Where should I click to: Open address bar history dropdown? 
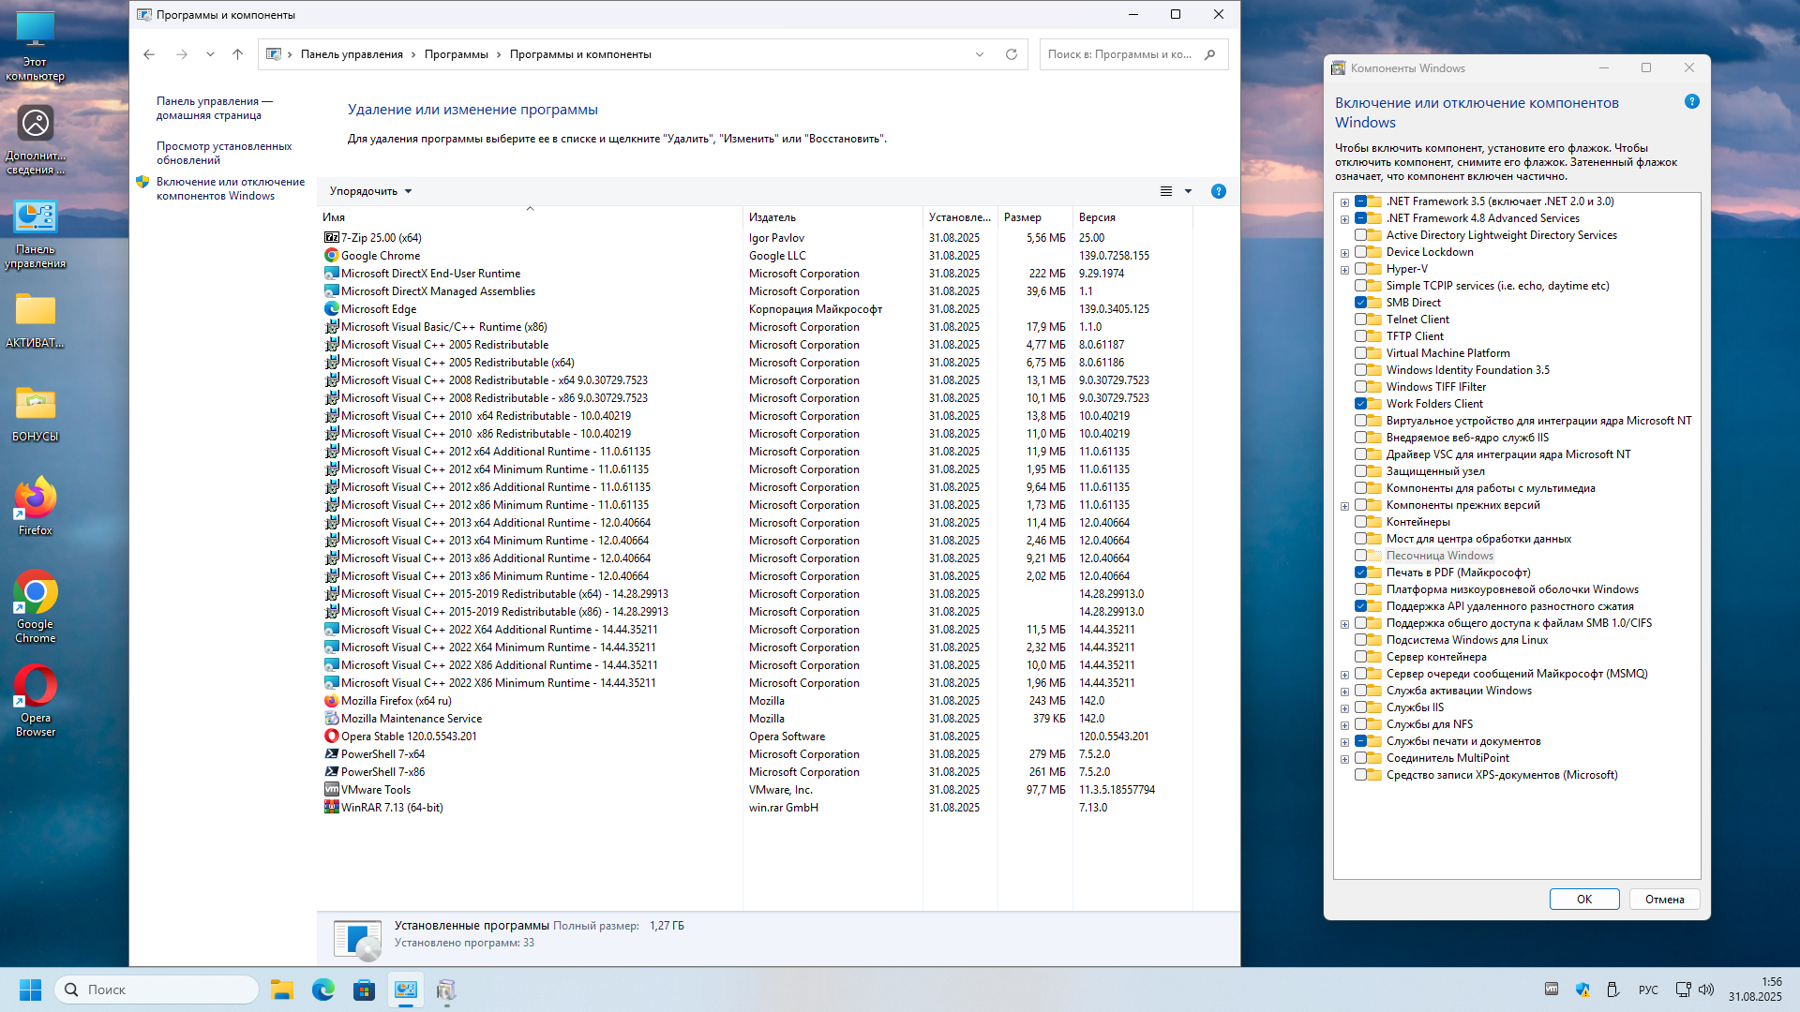tap(980, 54)
